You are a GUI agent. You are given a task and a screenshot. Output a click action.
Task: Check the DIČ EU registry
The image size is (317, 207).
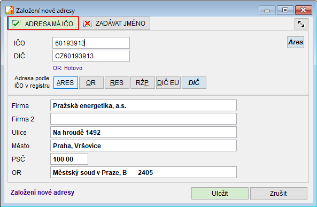pos(168,83)
